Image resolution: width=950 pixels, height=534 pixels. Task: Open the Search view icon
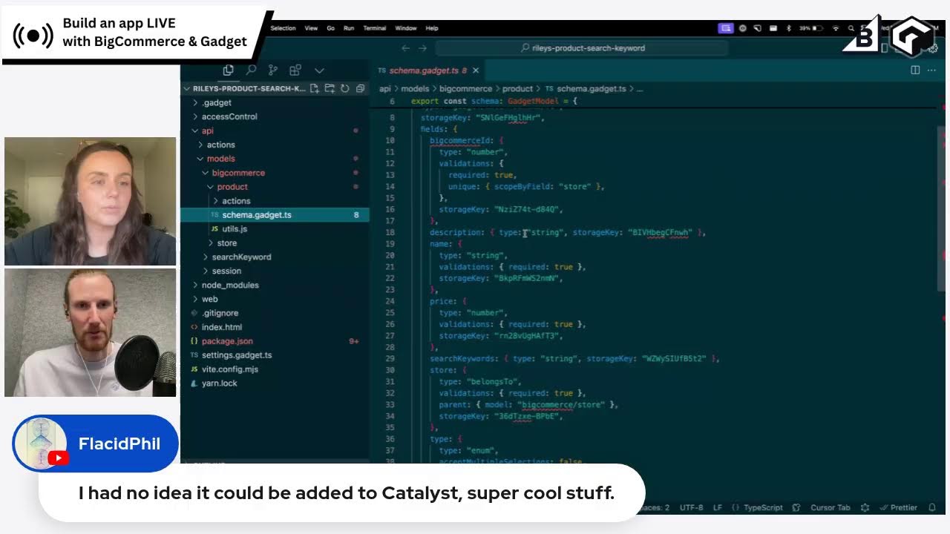click(x=251, y=70)
